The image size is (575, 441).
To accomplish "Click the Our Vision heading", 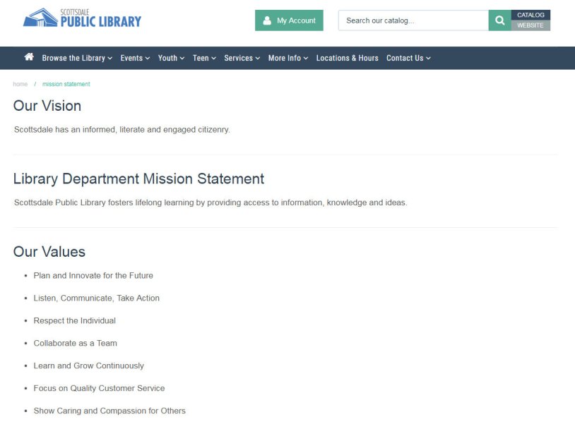I will [47, 106].
